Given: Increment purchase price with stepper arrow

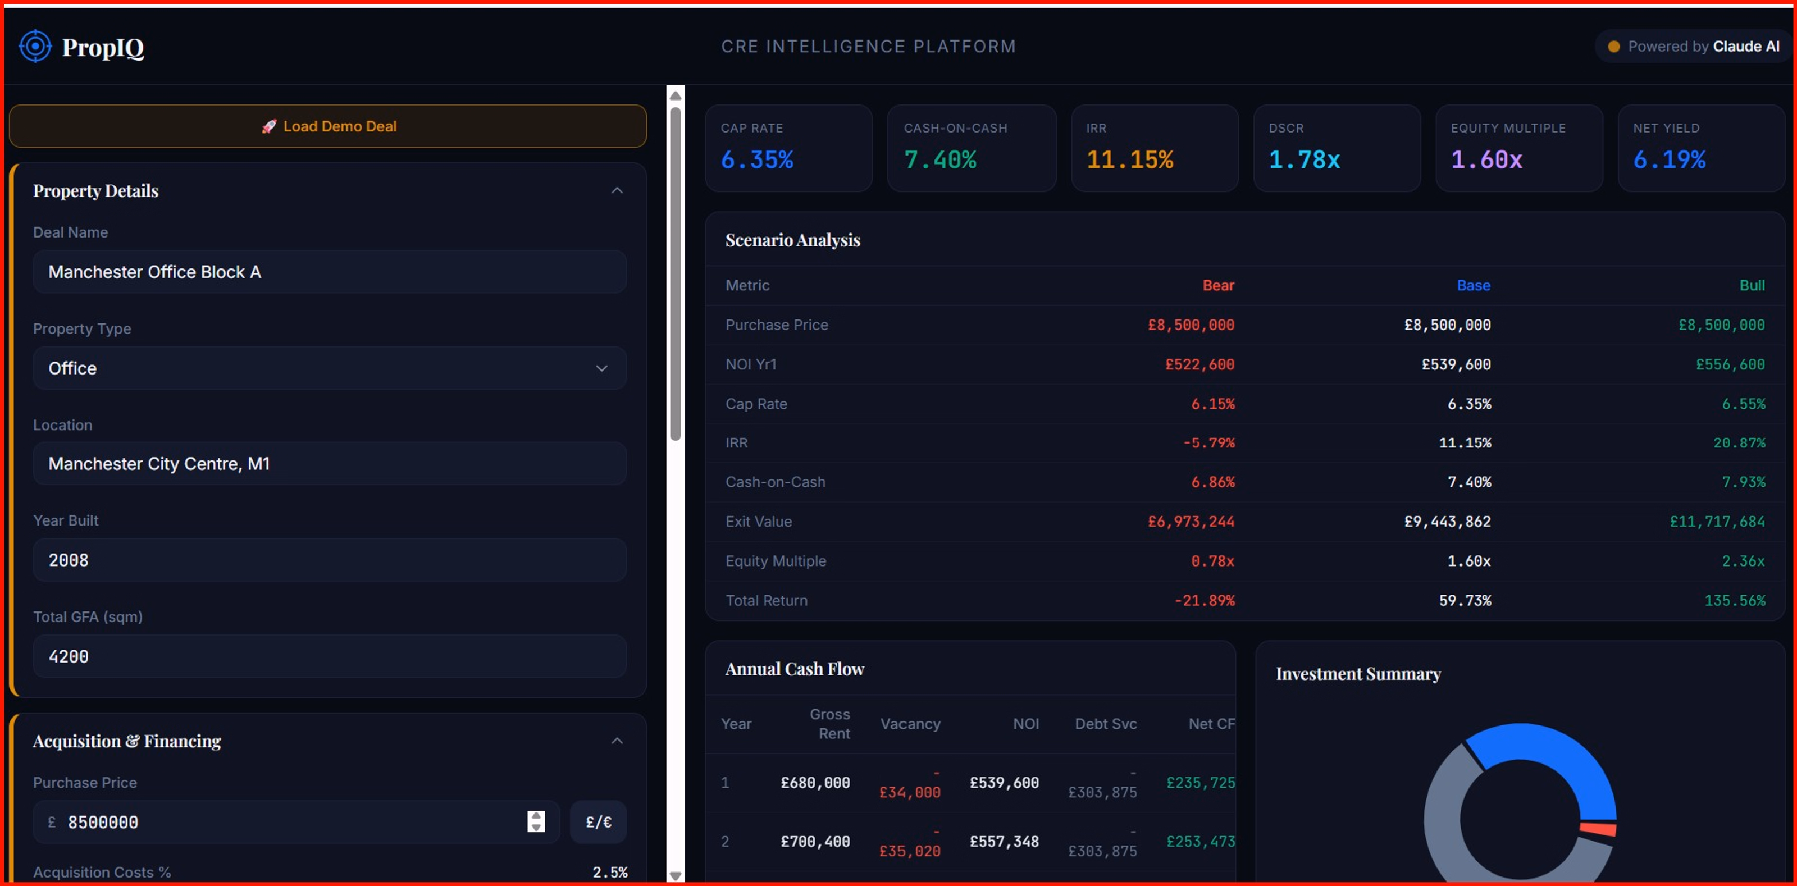Looking at the screenshot, I should pos(536,816).
